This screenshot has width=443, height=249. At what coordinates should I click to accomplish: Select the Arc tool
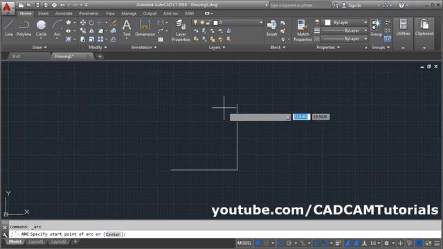tap(57, 28)
